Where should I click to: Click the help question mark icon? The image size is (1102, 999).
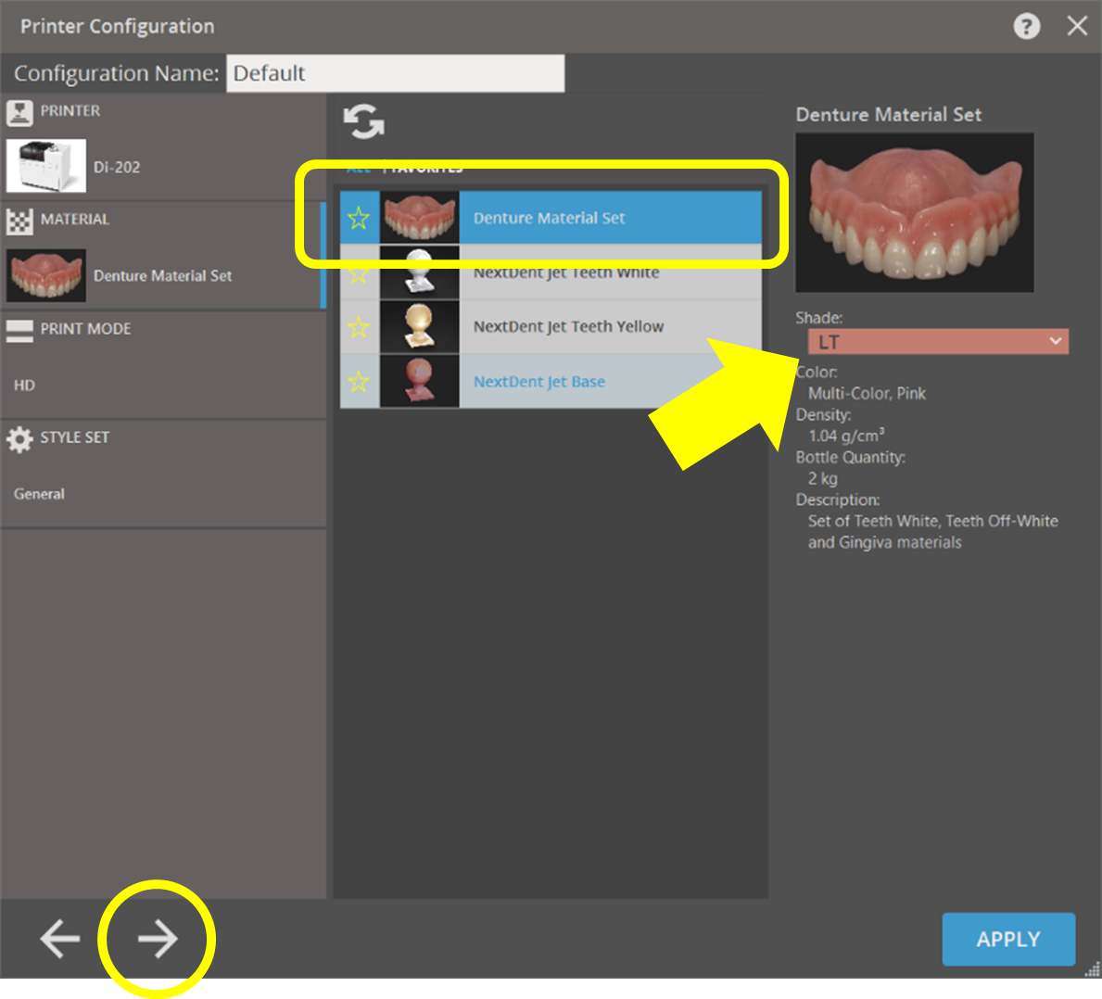point(1026,26)
